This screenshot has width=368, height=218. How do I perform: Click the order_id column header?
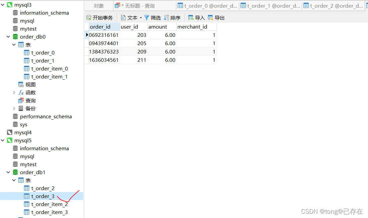(x=104, y=27)
